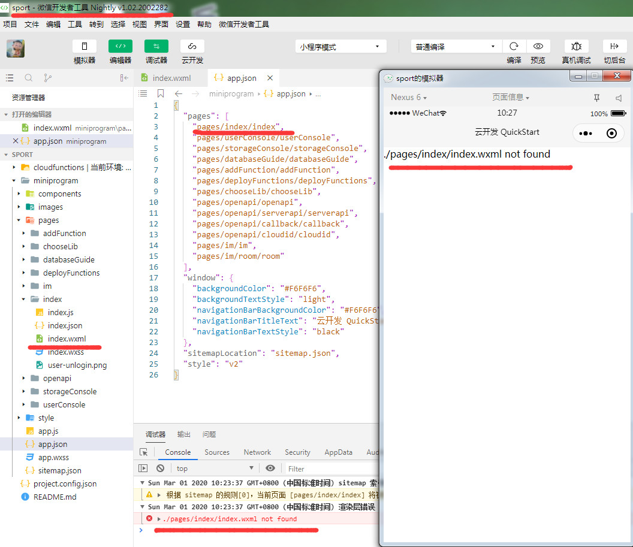The image size is (633, 547).
Task: Click the 切后台 switch to background icon
Action: click(614, 46)
